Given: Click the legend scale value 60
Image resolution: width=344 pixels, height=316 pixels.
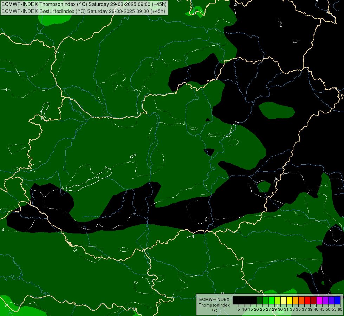Looking at the screenshot, I should (x=340, y=309).
